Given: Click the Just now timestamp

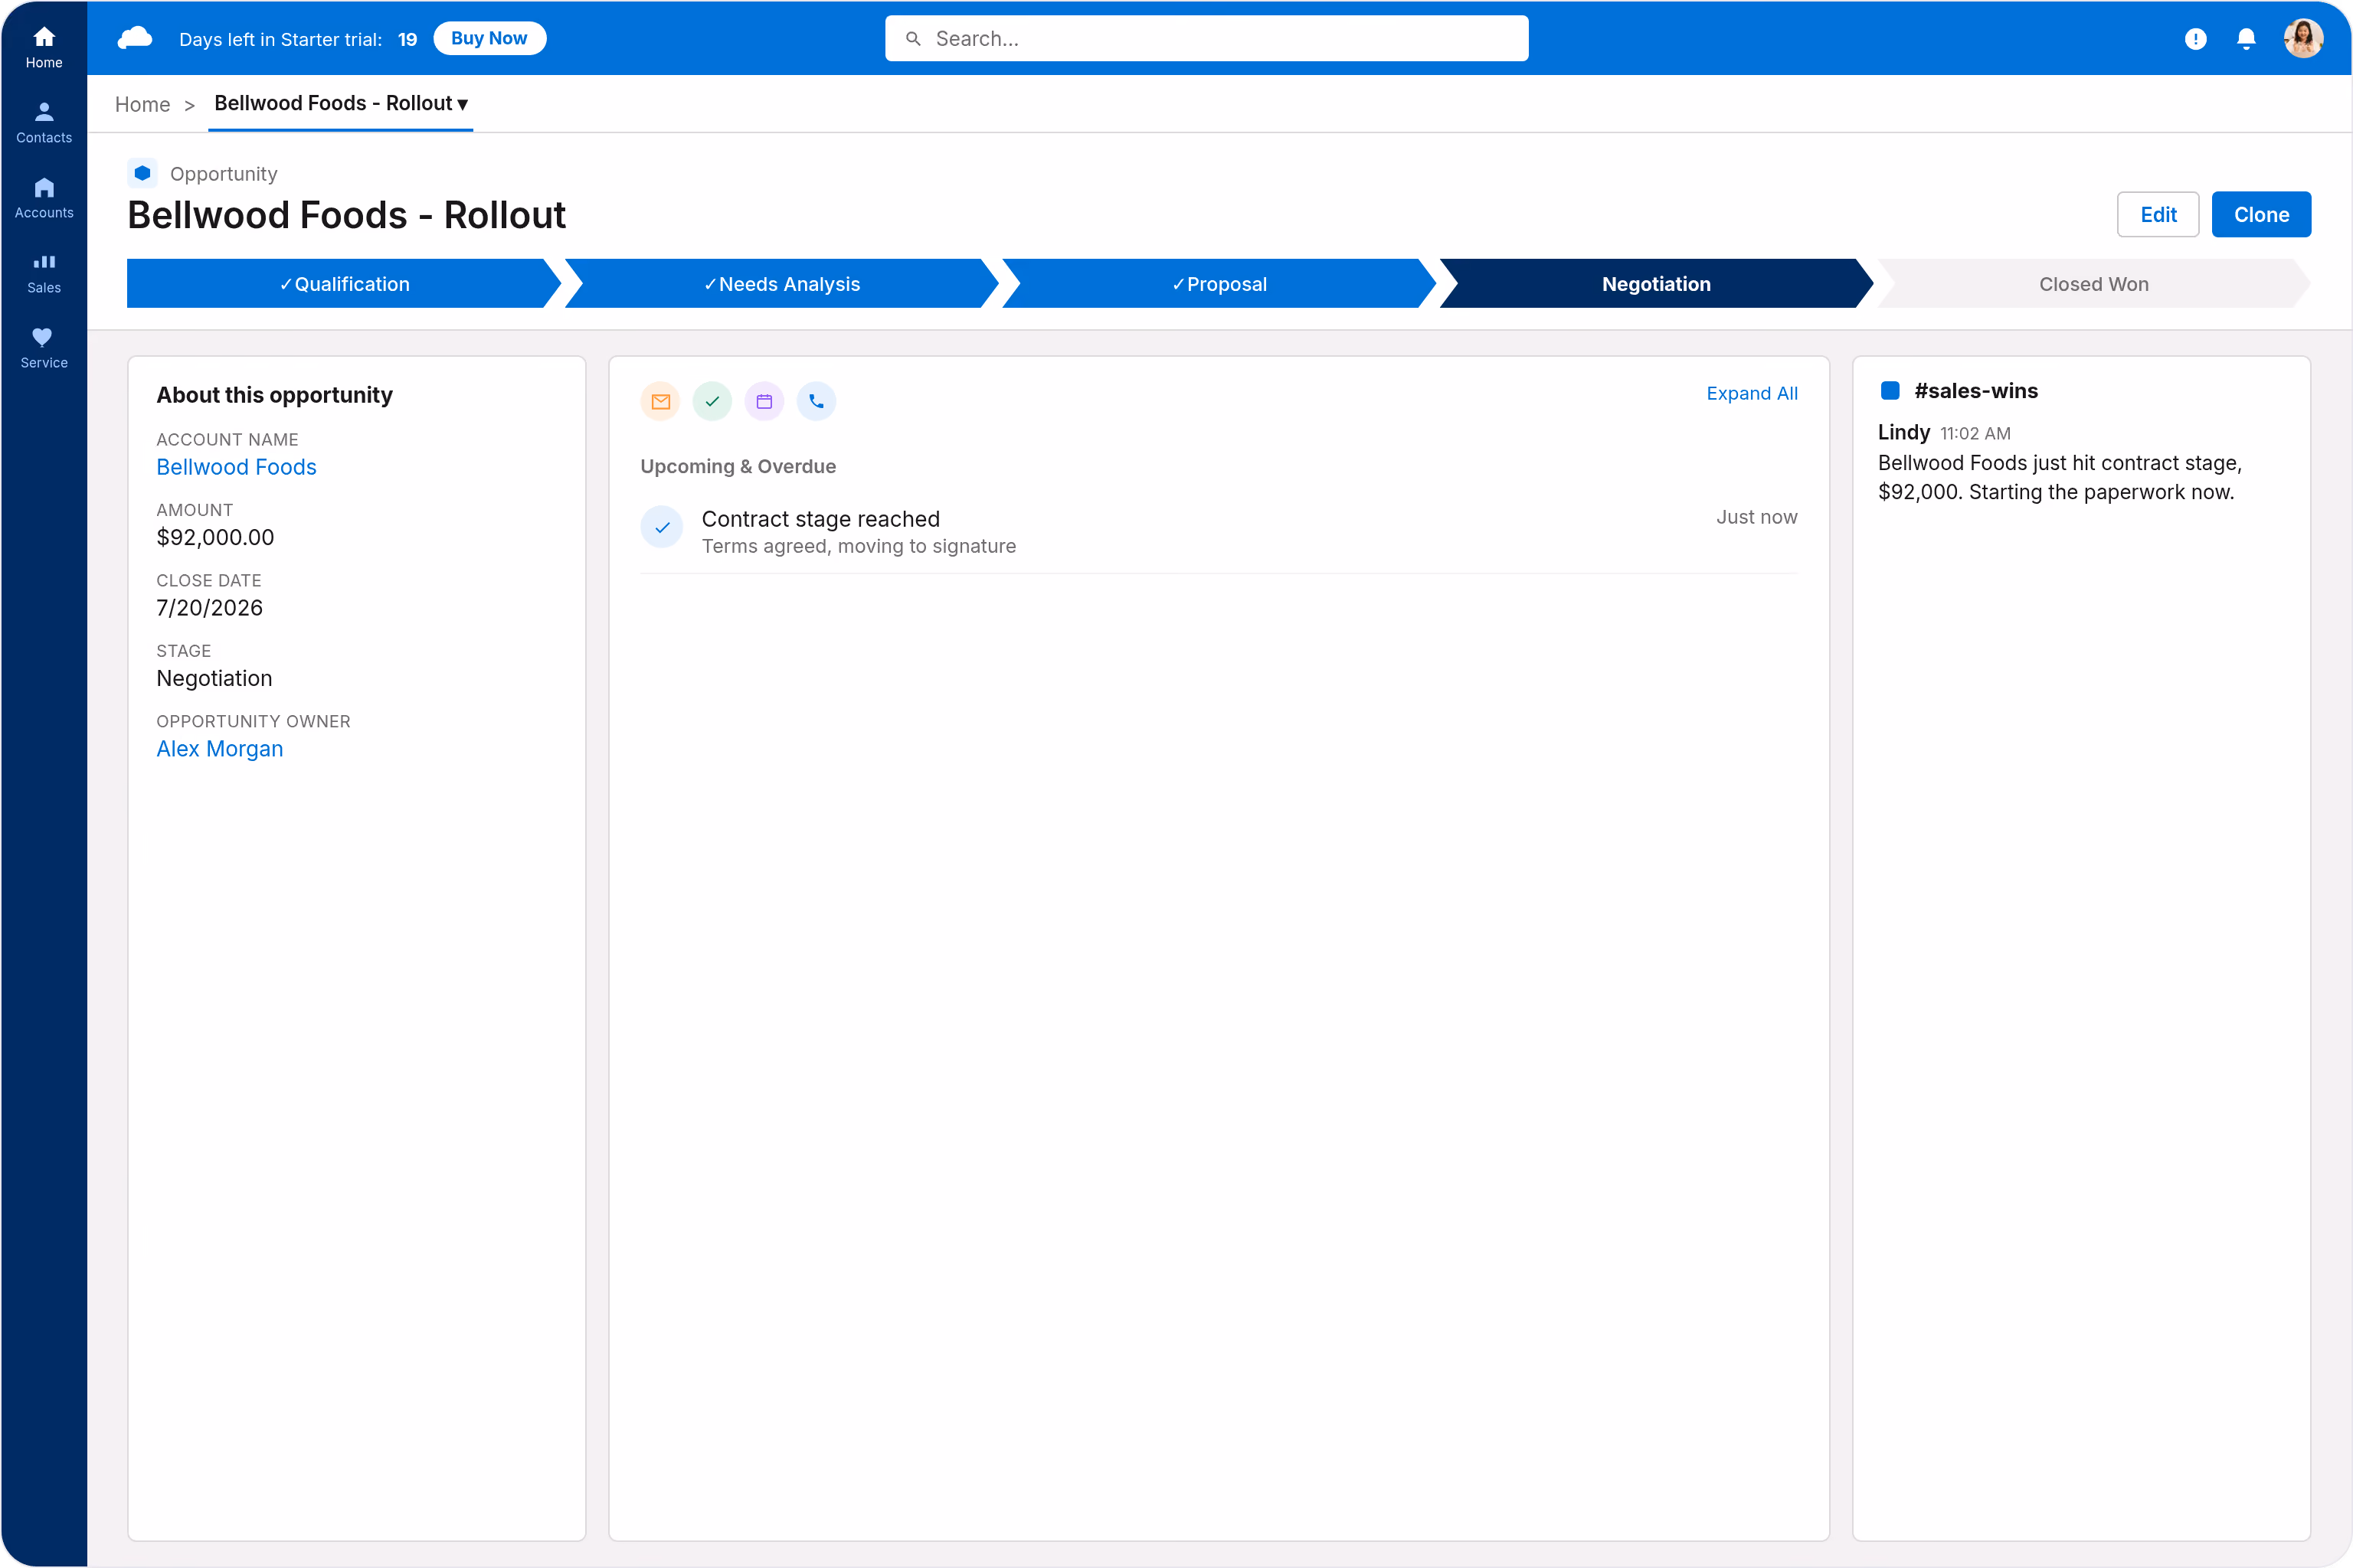Looking at the screenshot, I should (1757, 517).
